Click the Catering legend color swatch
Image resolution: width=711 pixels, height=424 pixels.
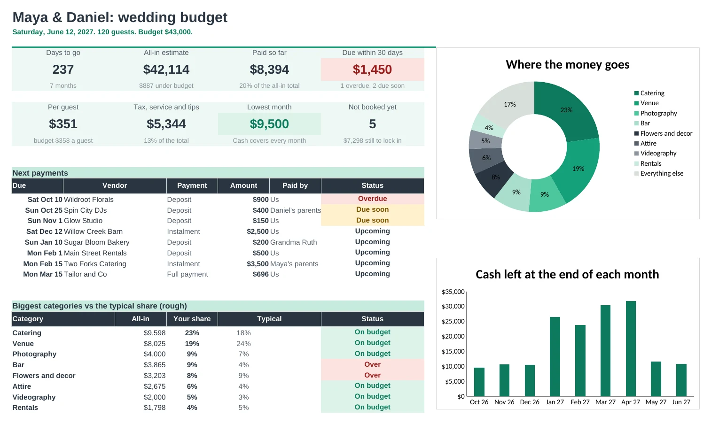pos(636,93)
